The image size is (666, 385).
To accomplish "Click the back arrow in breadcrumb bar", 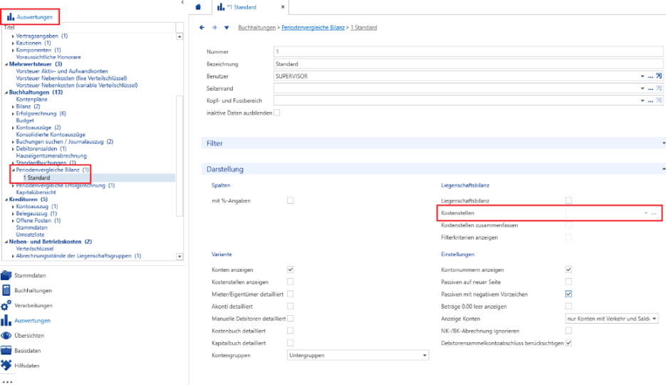I will [202, 28].
